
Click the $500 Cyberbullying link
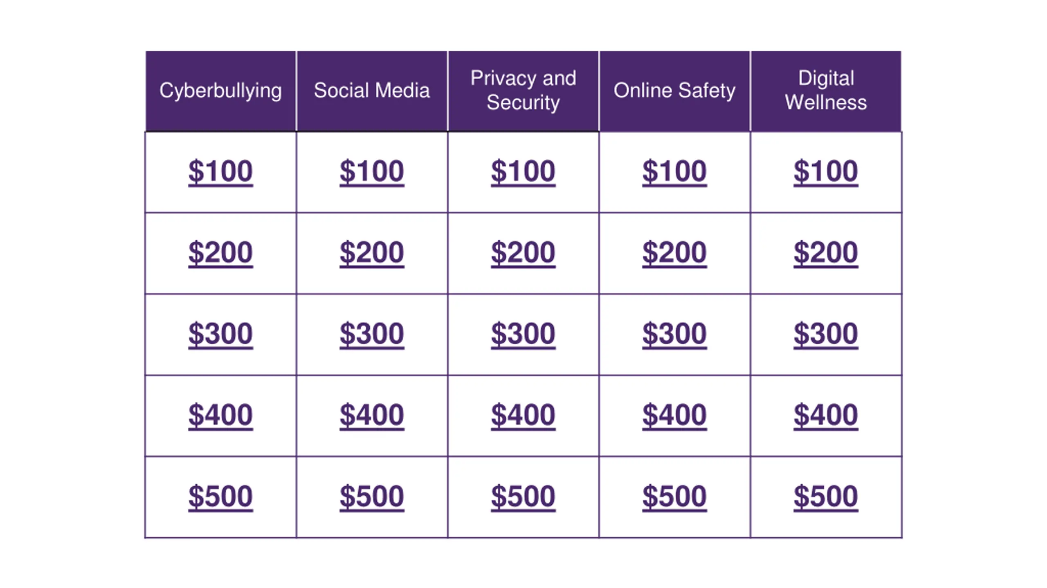(220, 497)
